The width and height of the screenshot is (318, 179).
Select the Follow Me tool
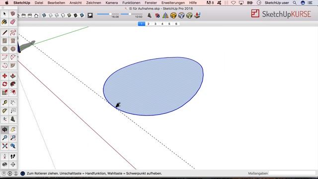13,84
